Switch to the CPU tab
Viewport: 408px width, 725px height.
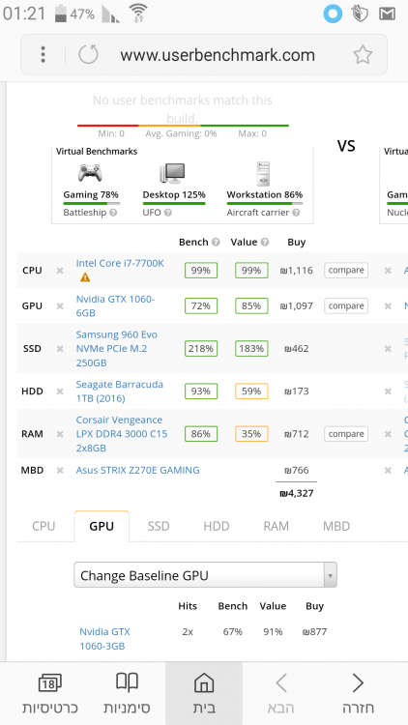tap(44, 526)
